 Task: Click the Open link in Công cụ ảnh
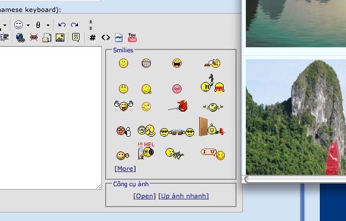click(x=145, y=196)
